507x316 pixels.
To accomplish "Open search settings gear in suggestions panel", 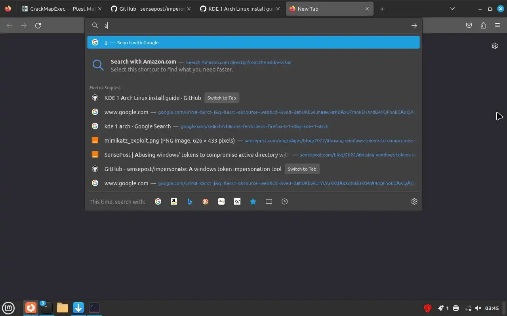I will (414, 201).
